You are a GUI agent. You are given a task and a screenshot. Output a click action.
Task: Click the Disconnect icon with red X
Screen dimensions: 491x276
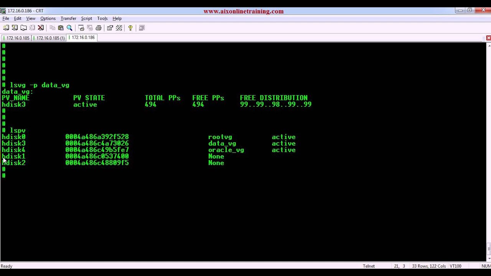(41, 28)
